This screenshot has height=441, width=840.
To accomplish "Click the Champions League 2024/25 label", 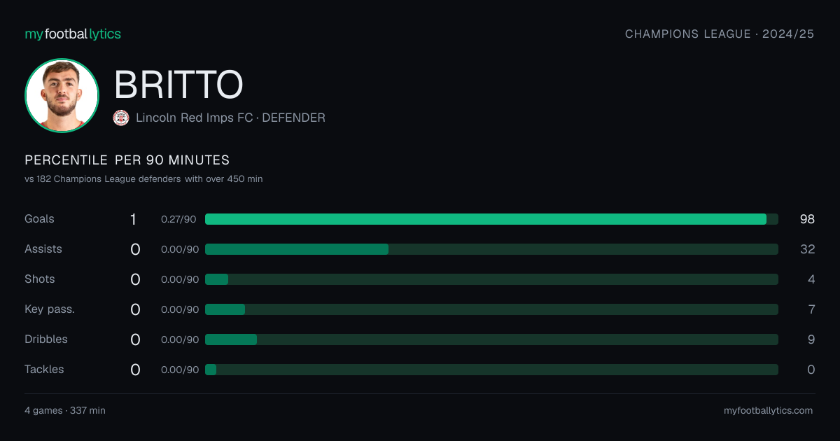I will pyautogui.click(x=720, y=34).
